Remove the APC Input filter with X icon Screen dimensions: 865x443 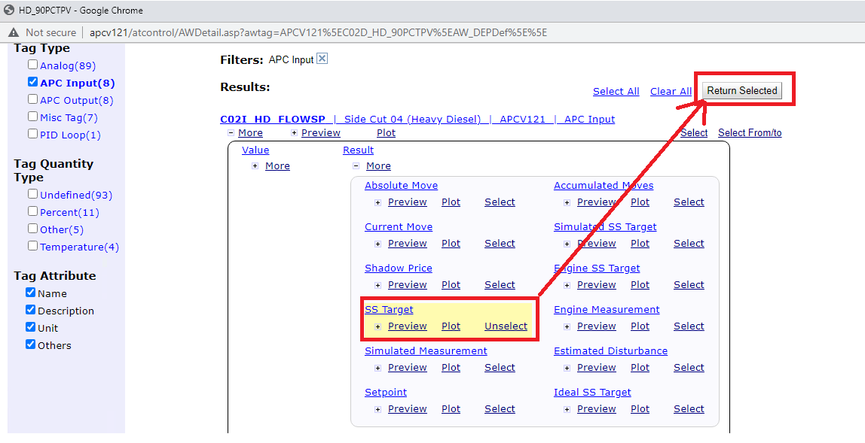(x=322, y=59)
